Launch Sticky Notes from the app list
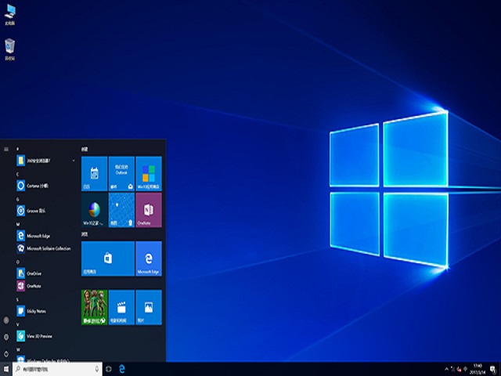 click(34, 311)
